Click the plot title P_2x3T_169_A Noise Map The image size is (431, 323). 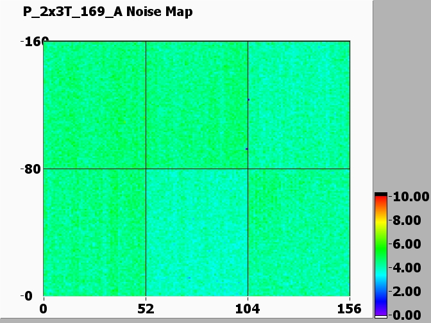coord(107,12)
